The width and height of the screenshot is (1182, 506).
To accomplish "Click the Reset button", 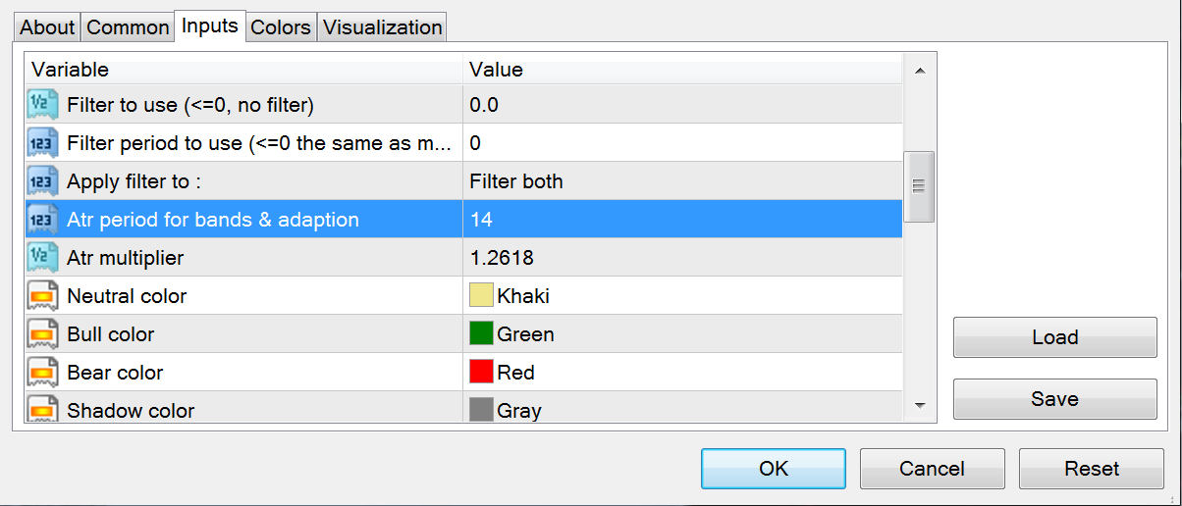I will [1091, 469].
